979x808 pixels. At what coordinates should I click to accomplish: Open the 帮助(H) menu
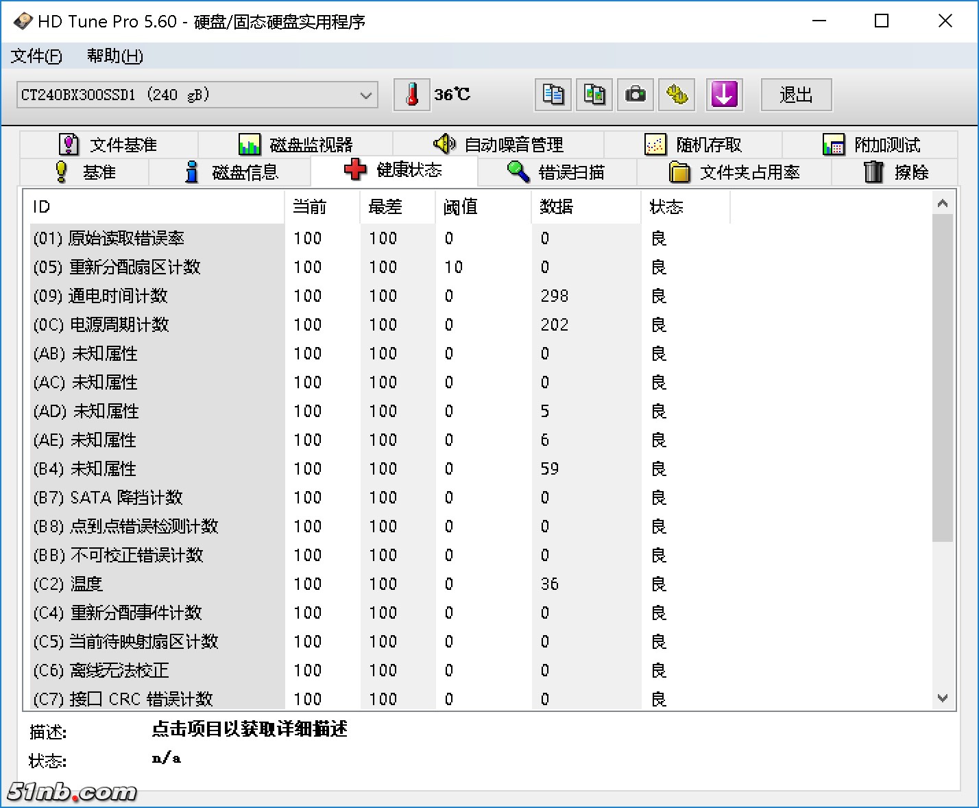(x=114, y=56)
